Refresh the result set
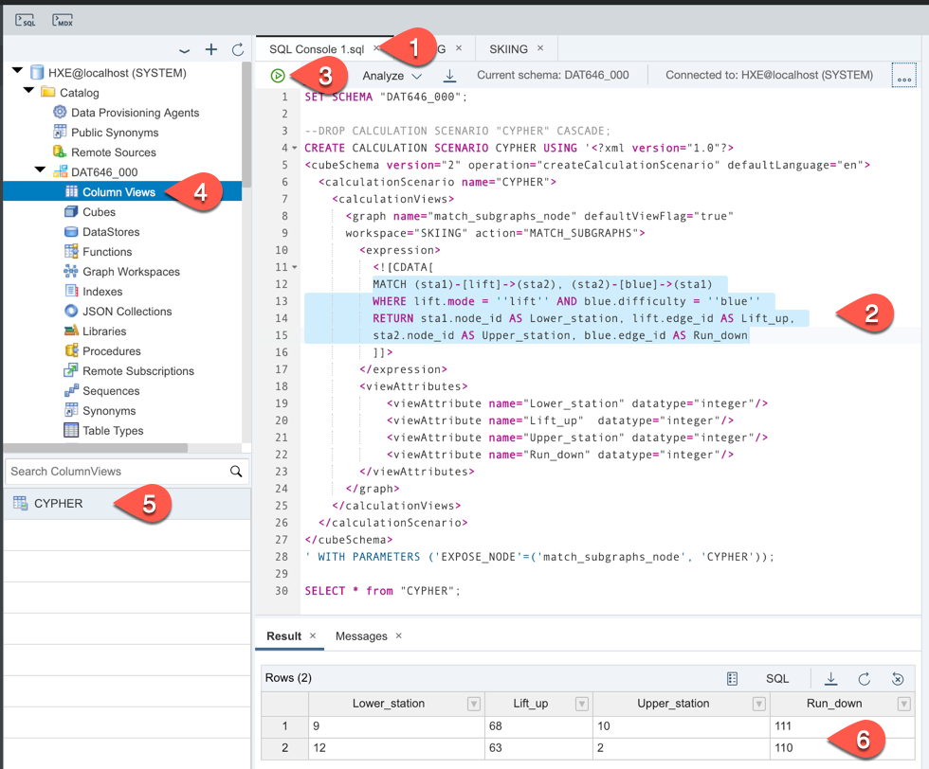The height and width of the screenshot is (769, 929). click(865, 678)
